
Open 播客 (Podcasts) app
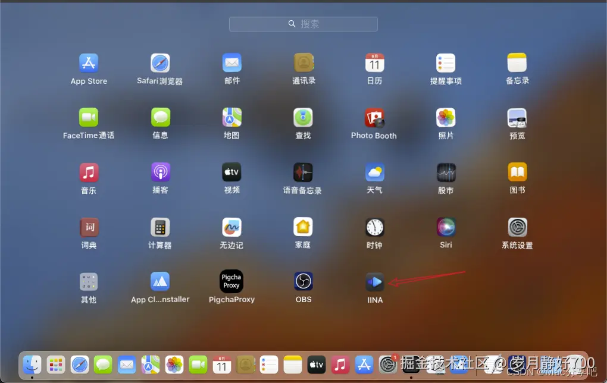click(x=160, y=172)
